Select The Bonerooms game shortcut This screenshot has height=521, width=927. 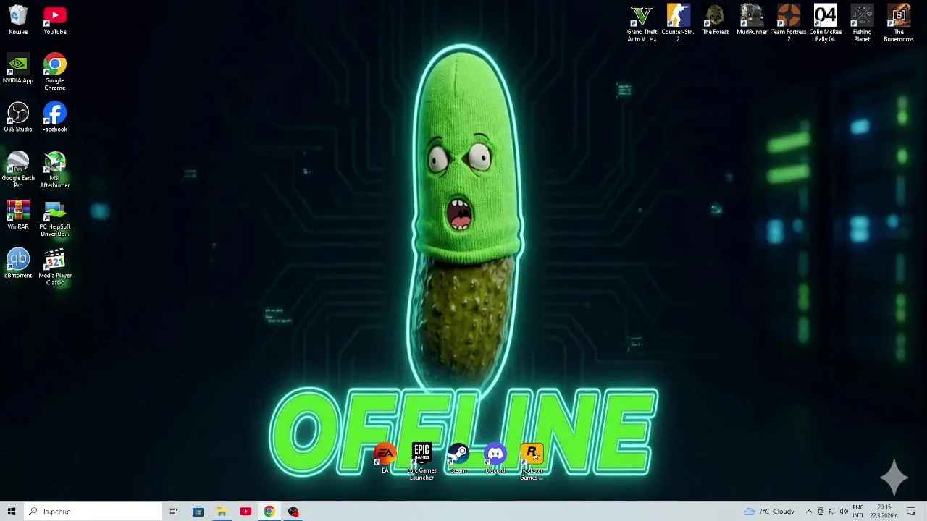(899, 23)
